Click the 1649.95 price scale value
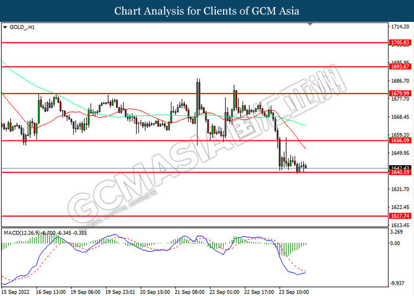414x296 pixels. tap(400, 153)
